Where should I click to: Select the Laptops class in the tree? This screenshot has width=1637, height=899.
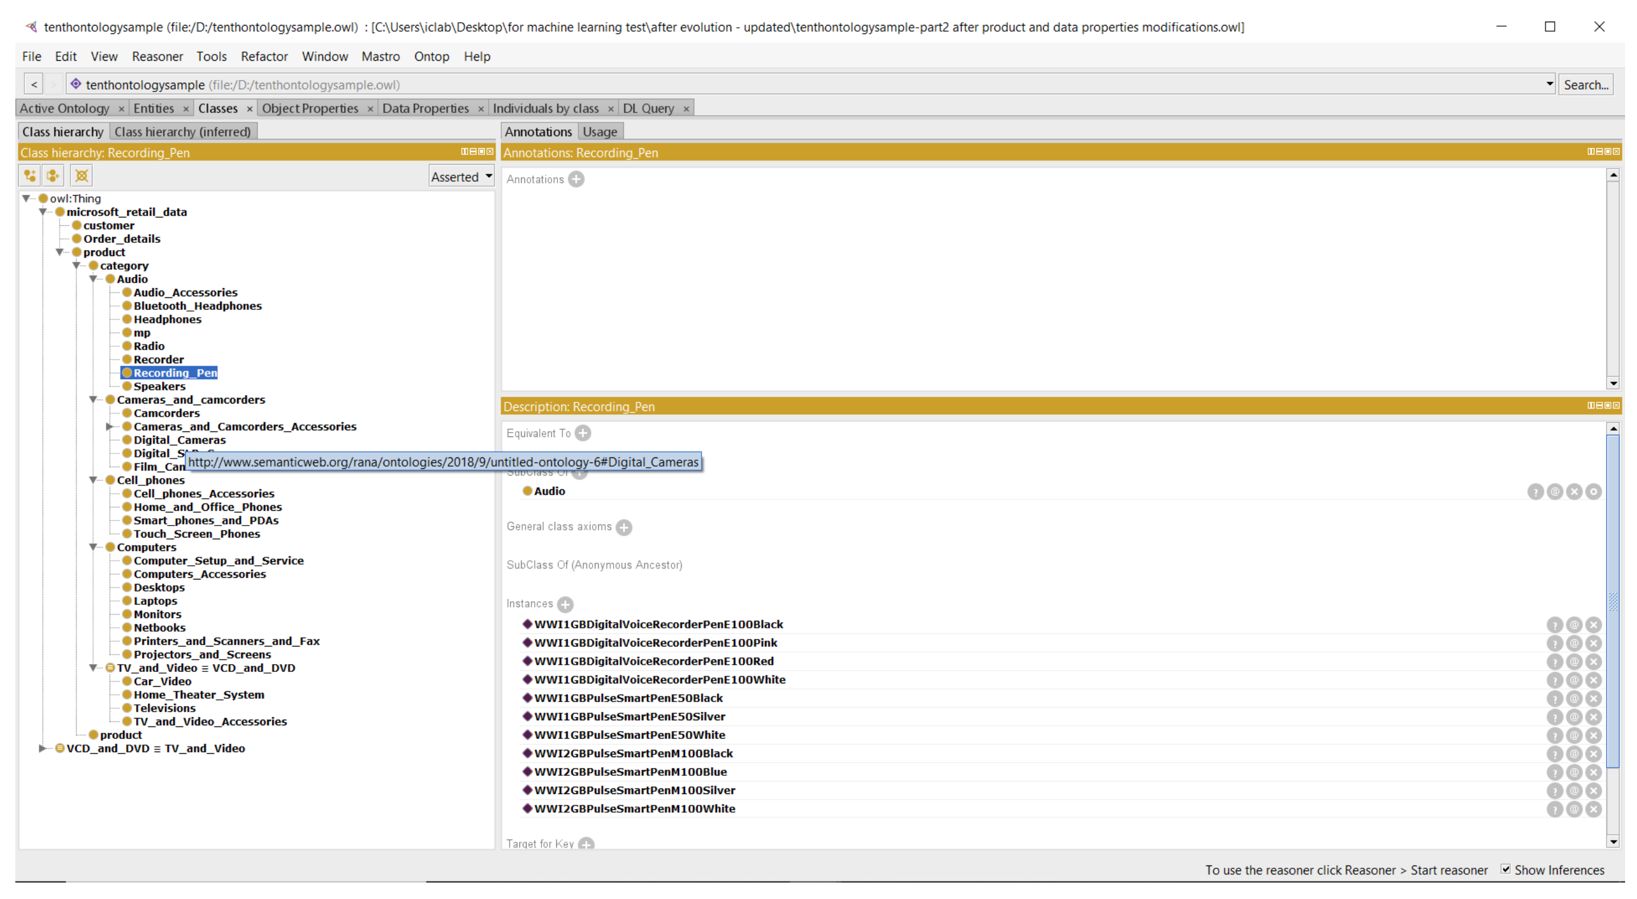click(x=155, y=601)
